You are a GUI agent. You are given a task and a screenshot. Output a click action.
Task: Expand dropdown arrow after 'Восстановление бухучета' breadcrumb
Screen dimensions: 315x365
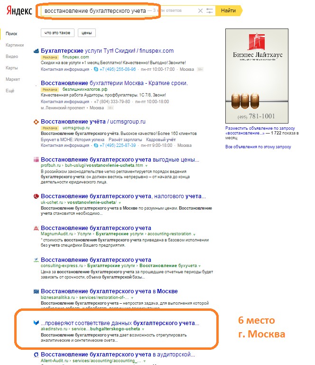tap(200, 266)
